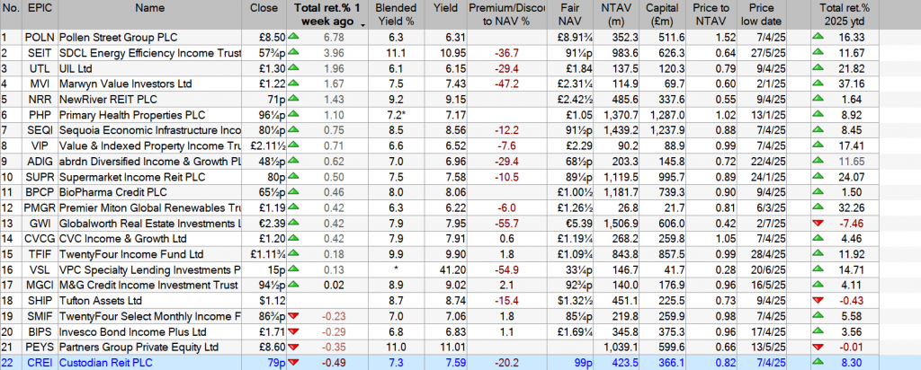921x370 pixels.
Task: Click red down arrow beside PEYS ytd -0.01
Action: coord(817,348)
